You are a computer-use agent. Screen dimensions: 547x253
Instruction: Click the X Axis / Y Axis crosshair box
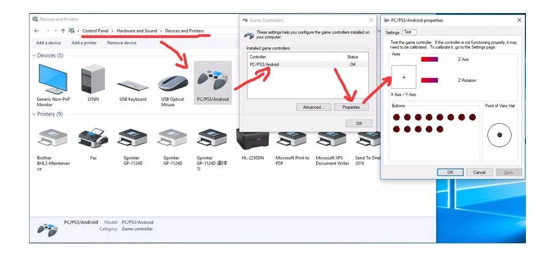coord(403,77)
